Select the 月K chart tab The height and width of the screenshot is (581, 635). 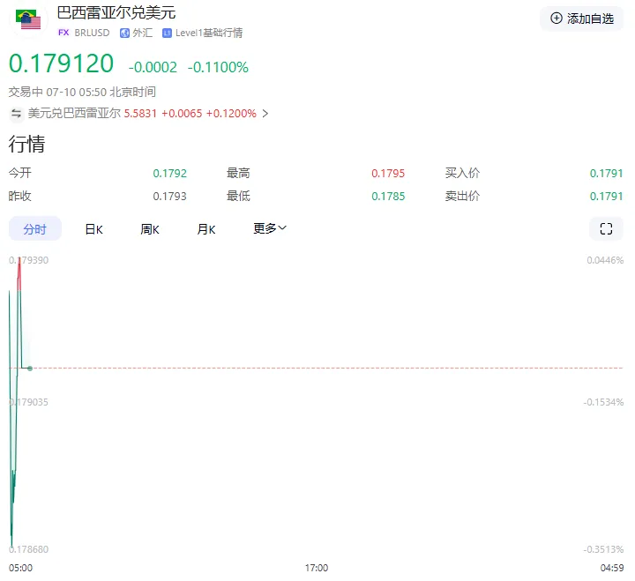pyautogui.click(x=206, y=229)
